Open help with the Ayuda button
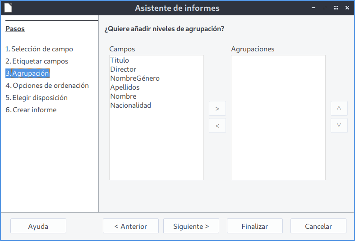Viewport: 355px width, 241px height. pyautogui.click(x=38, y=227)
